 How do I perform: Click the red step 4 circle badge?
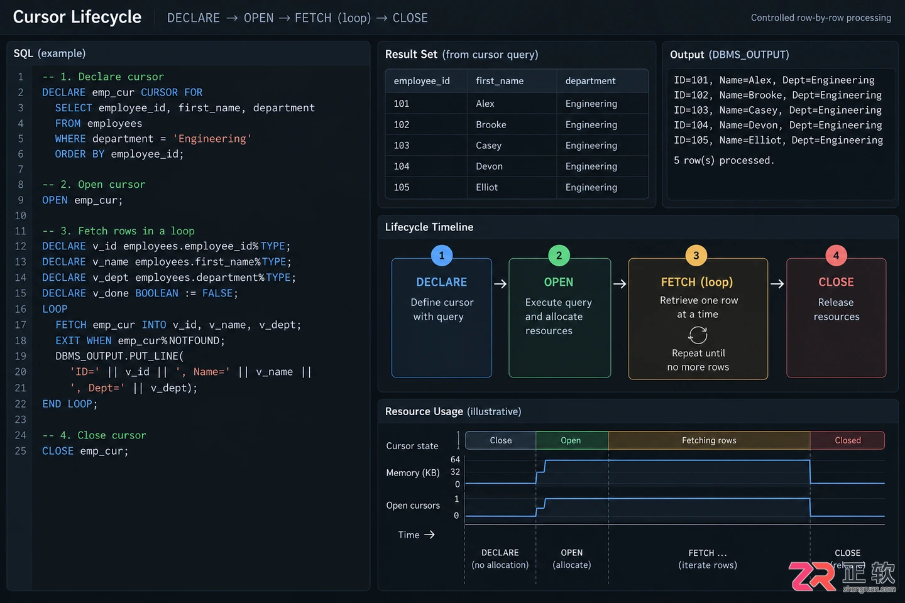[x=836, y=256]
